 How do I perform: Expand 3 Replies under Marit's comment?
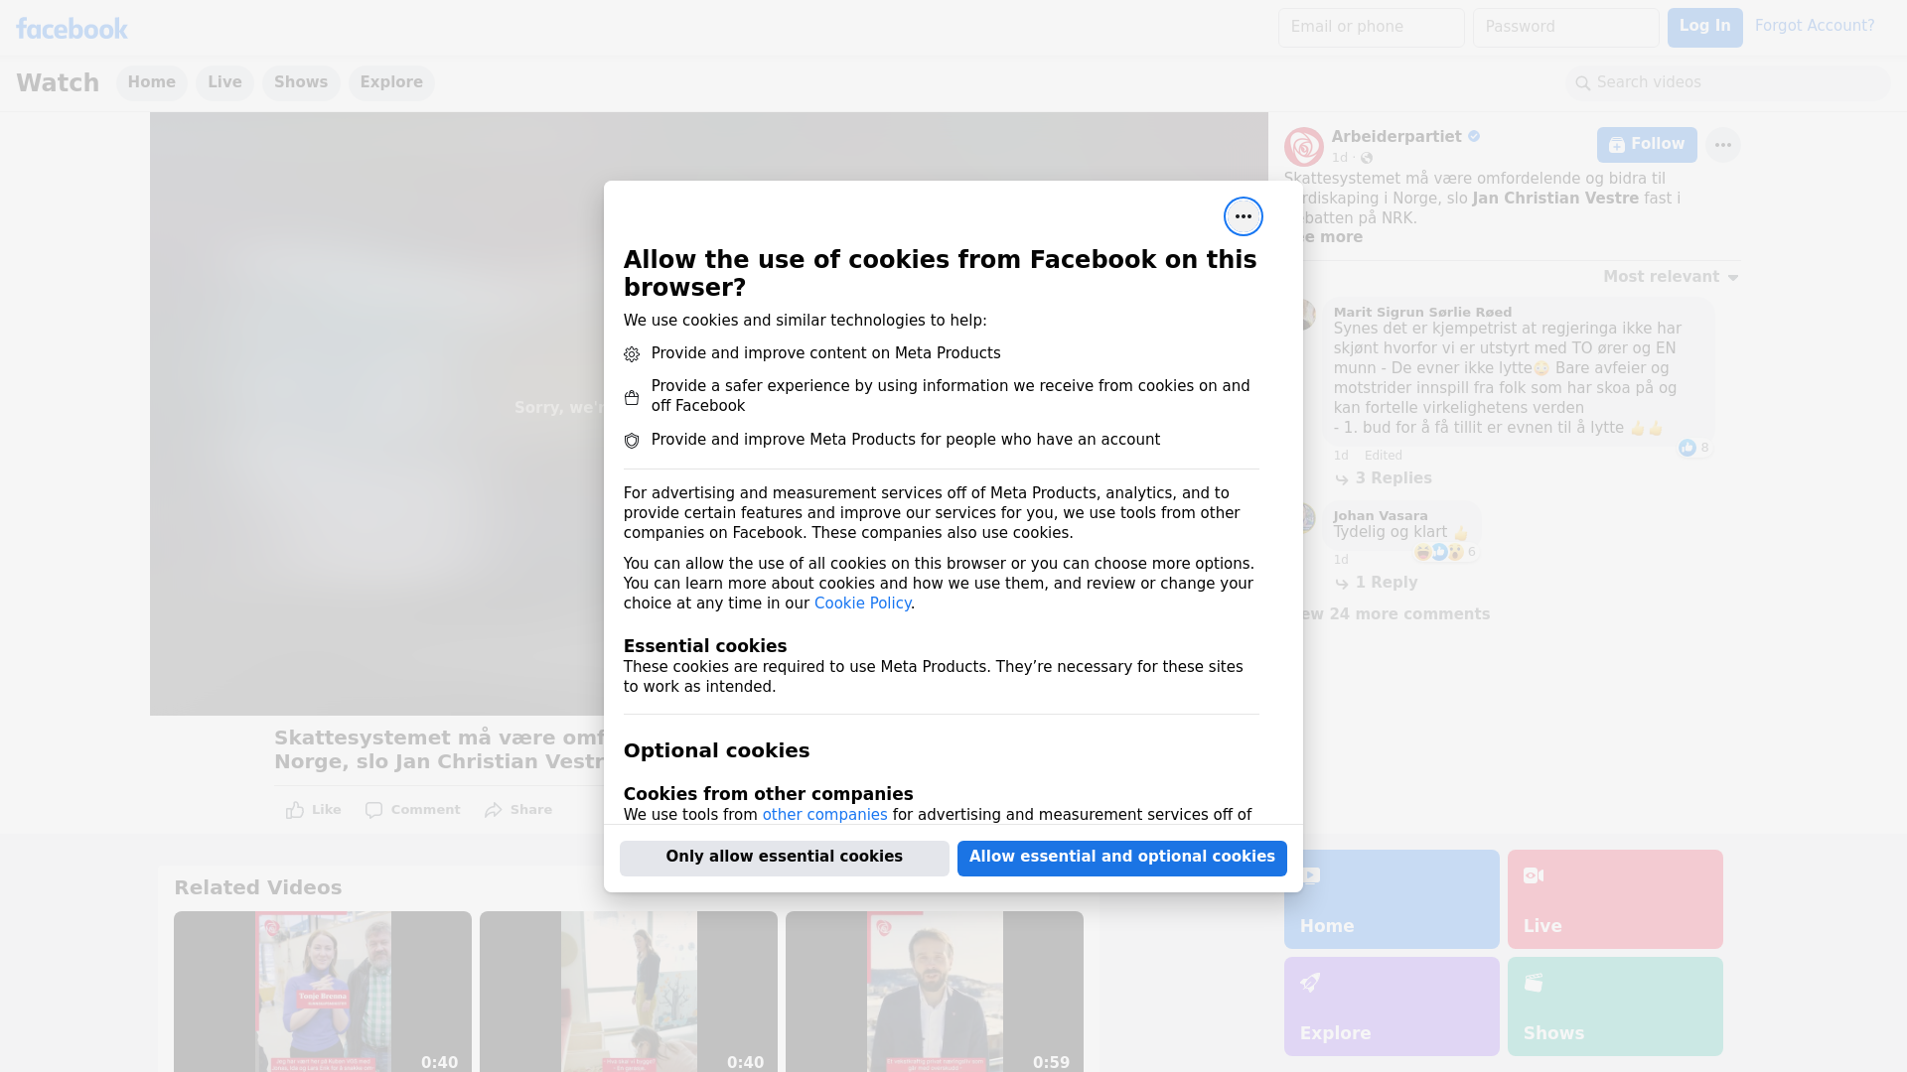pyautogui.click(x=1394, y=478)
